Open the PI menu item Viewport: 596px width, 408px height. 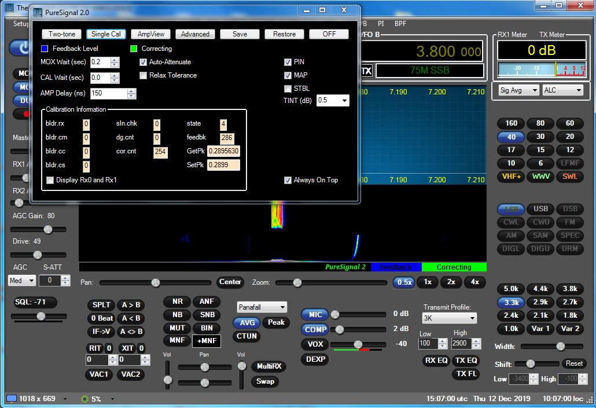coord(381,24)
